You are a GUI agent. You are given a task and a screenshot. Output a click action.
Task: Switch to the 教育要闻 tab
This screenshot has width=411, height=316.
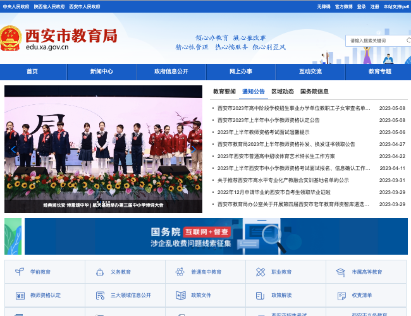coord(224,92)
